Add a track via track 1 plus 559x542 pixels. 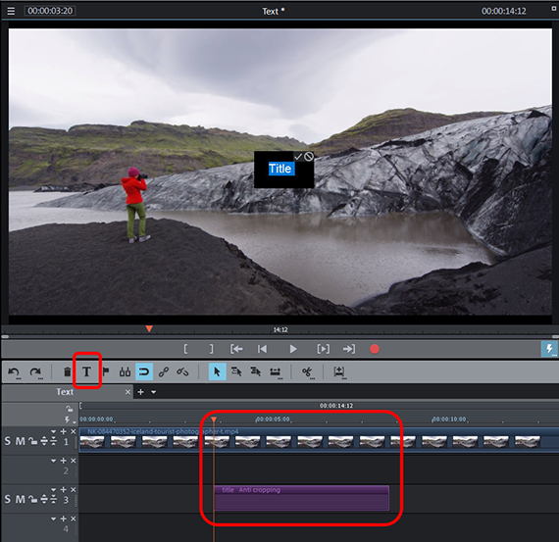[64, 431]
